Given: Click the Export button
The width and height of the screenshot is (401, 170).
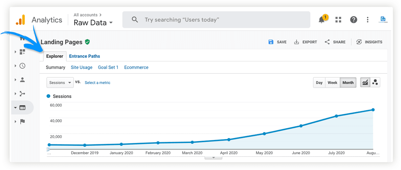Looking at the screenshot, I should pos(306,42).
